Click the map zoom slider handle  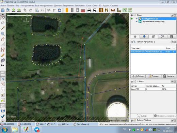[27, 15]
